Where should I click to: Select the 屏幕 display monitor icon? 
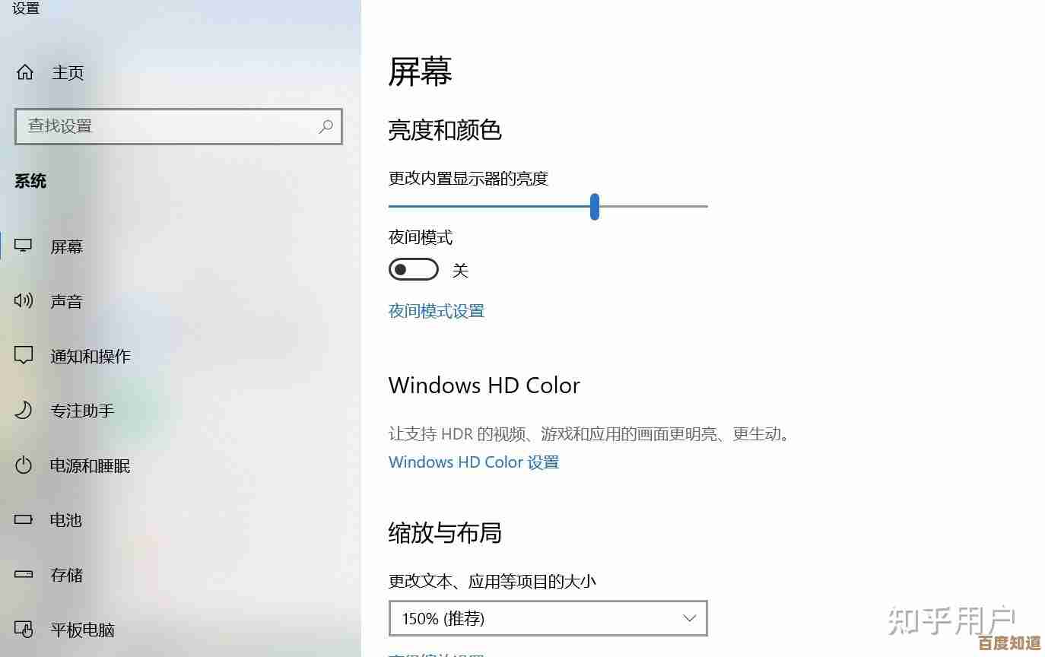(24, 246)
